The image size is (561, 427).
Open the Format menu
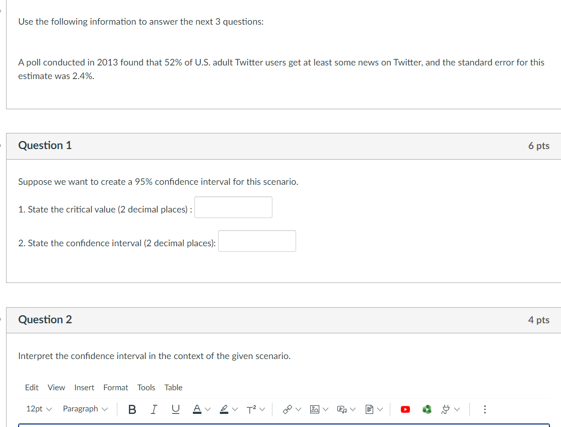[115, 387]
